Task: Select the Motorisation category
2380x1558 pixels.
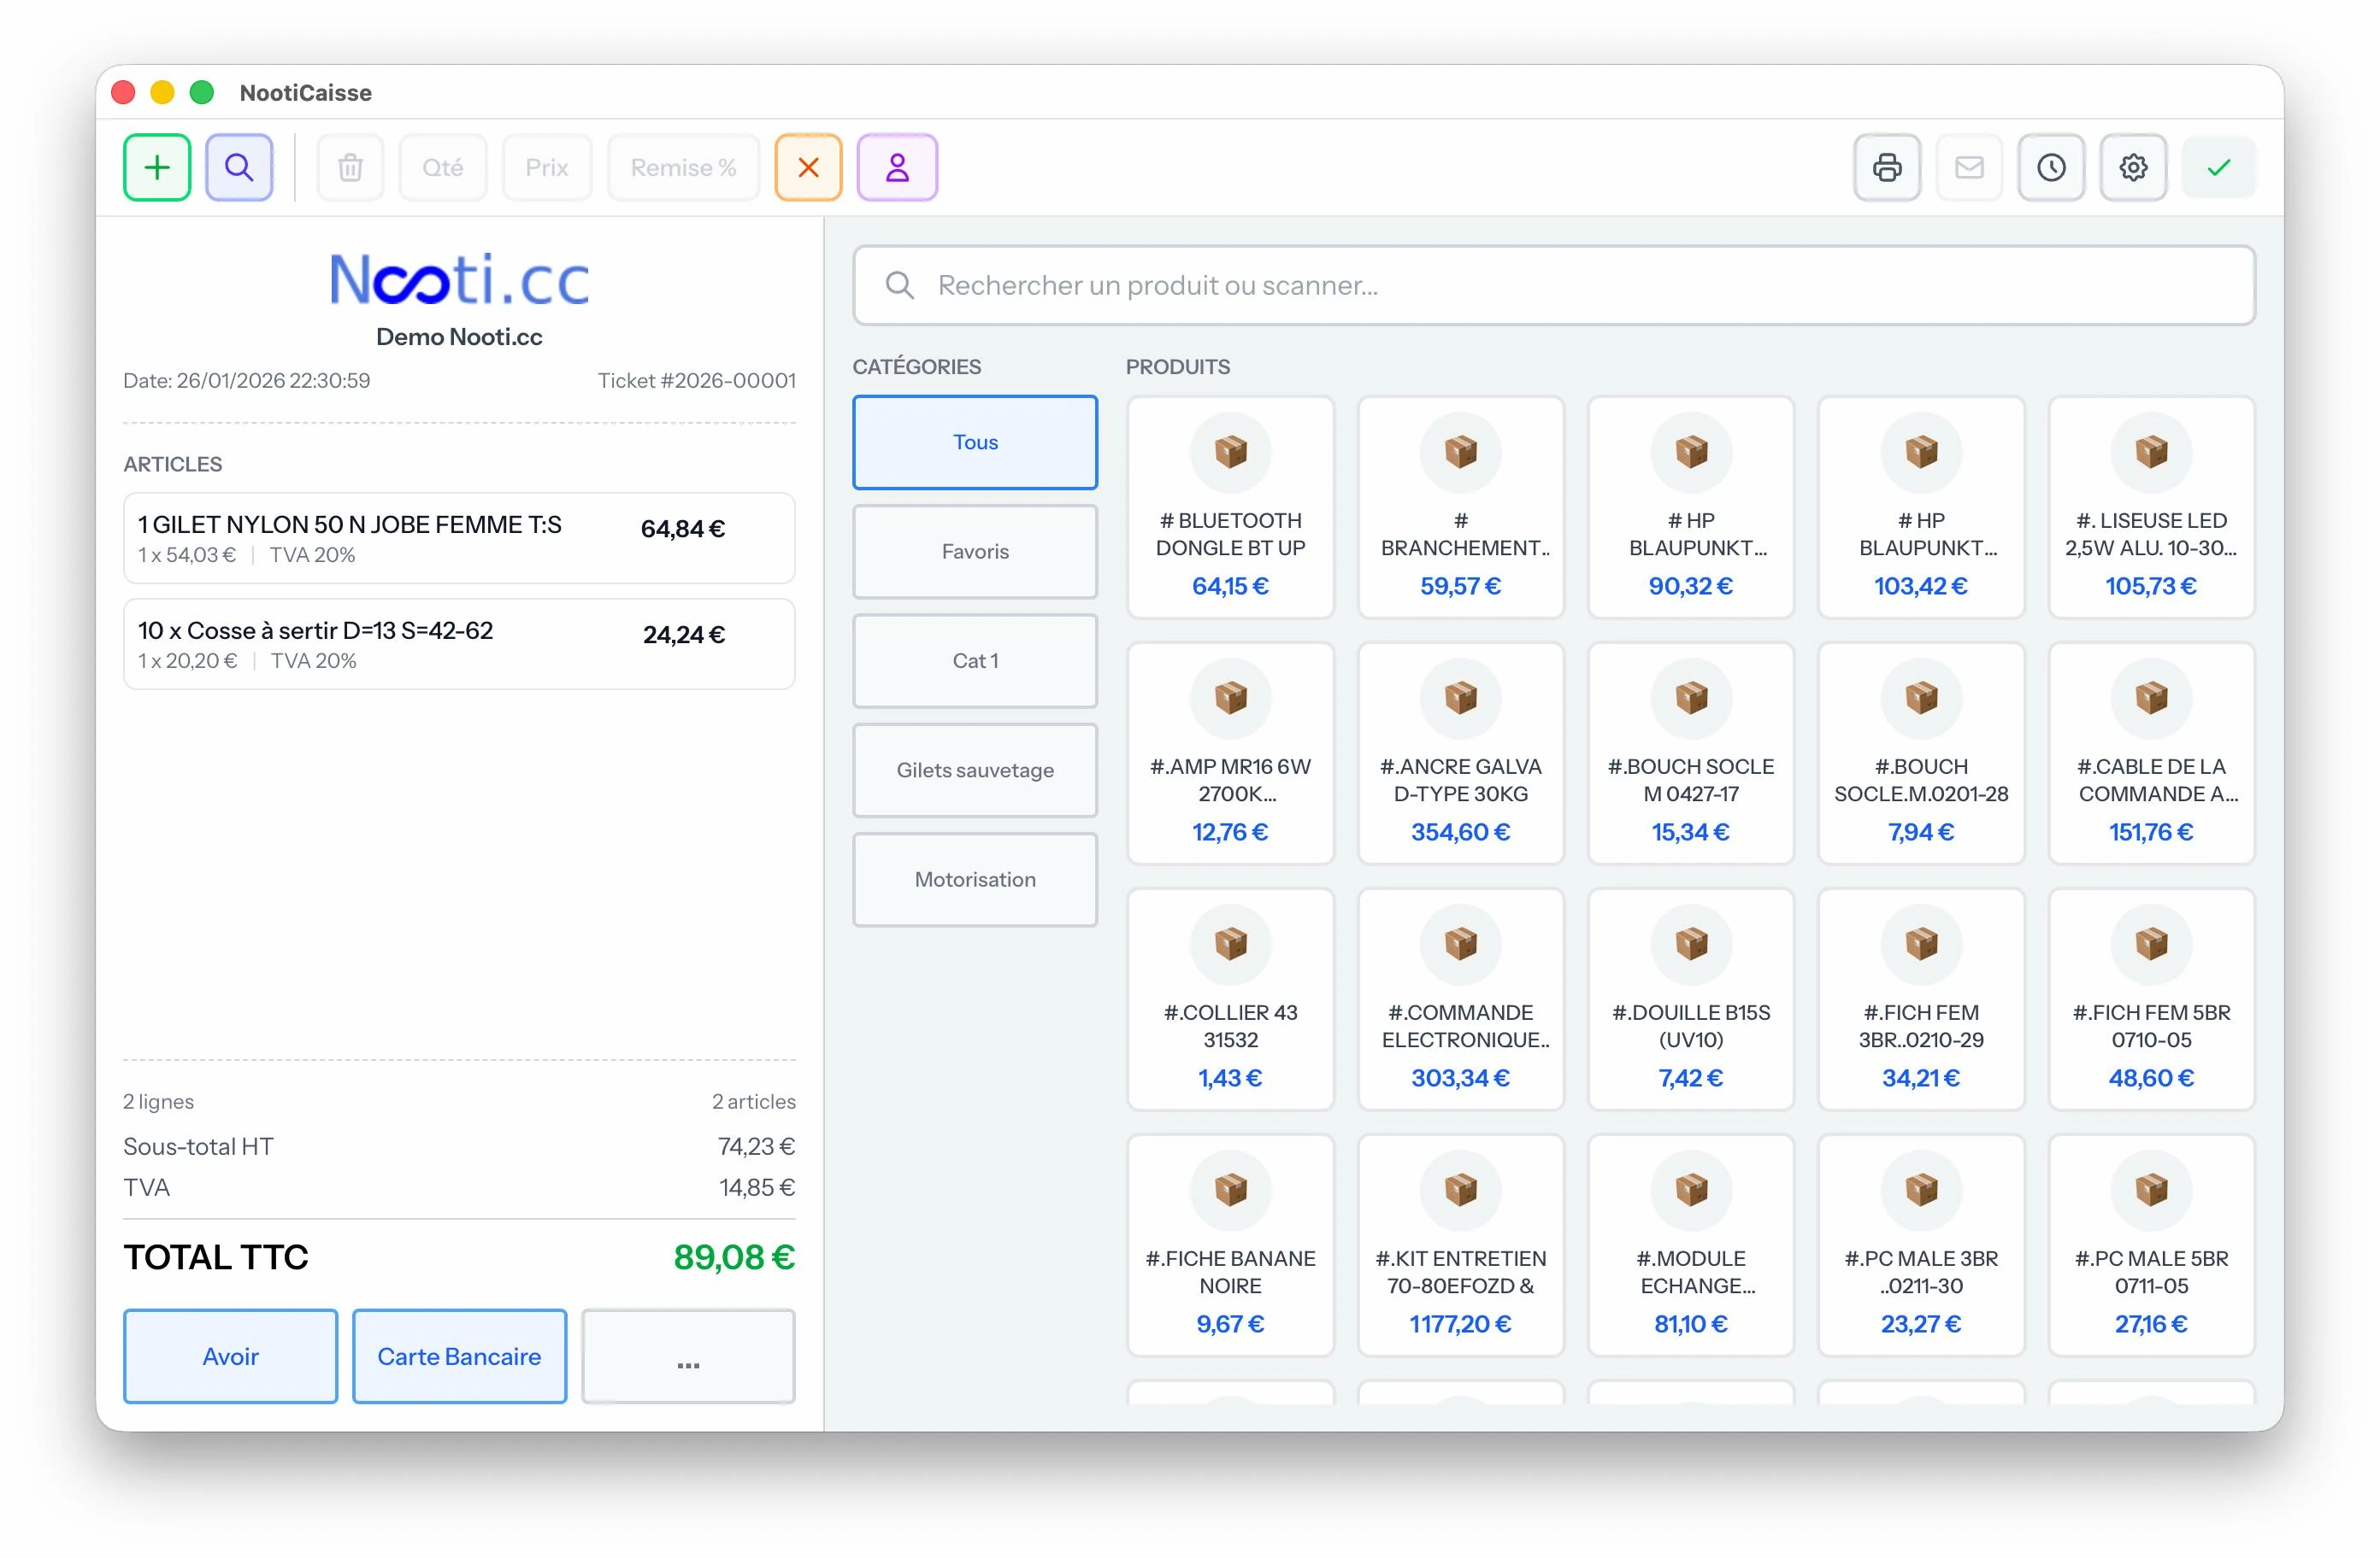Action: [975, 880]
